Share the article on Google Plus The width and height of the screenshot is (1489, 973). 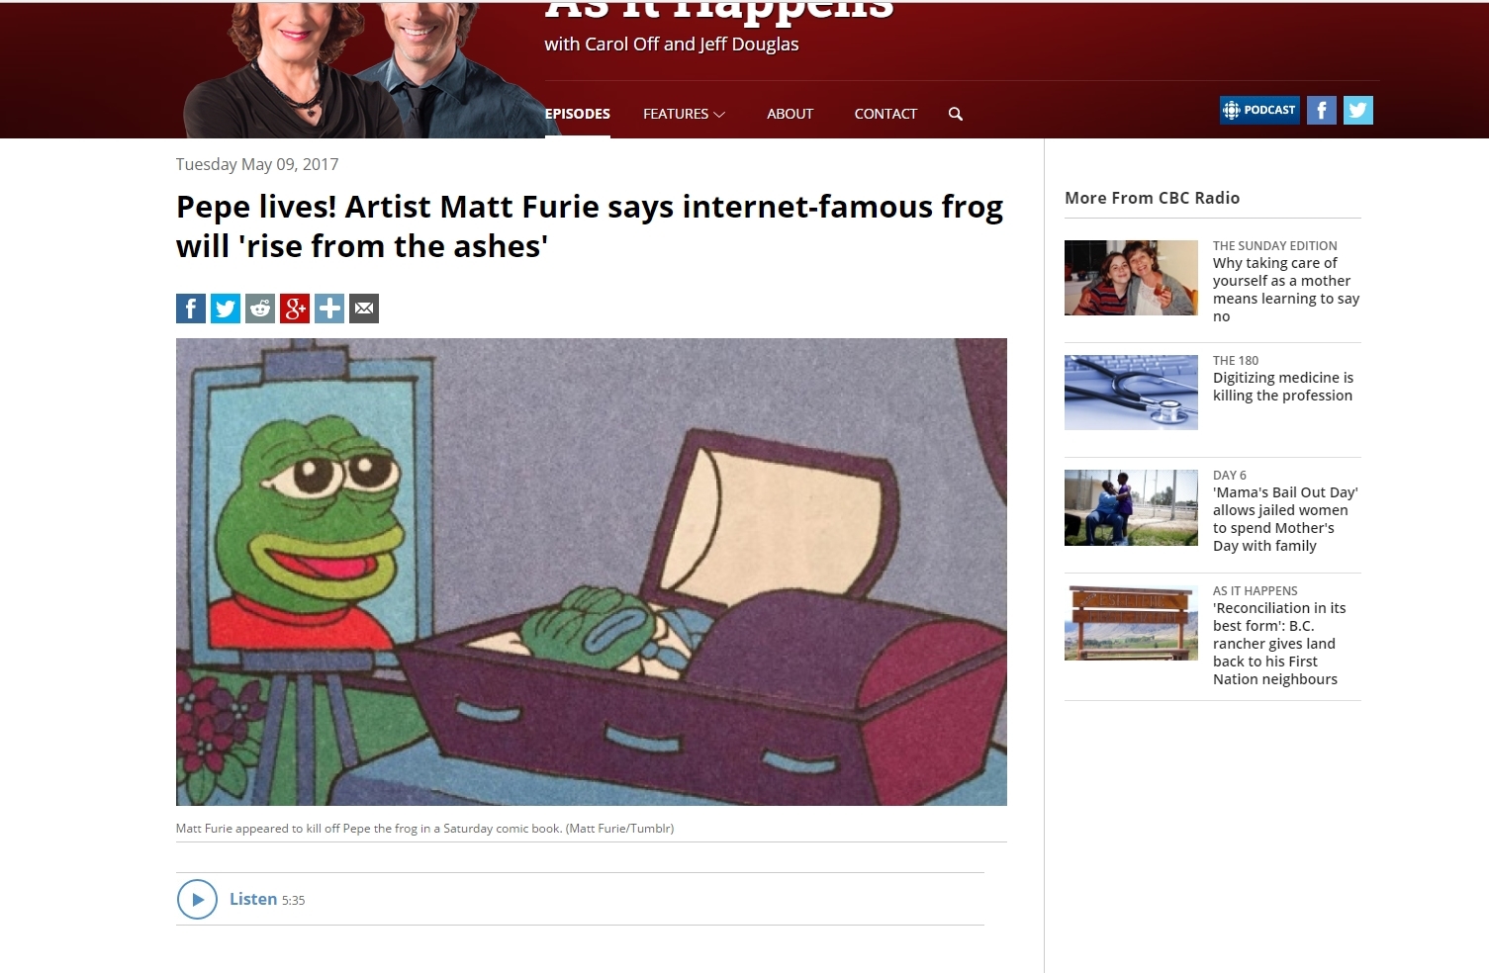(x=295, y=309)
